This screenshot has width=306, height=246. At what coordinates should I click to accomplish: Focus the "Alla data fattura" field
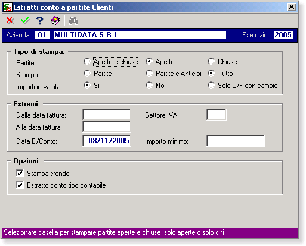click(107, 127)
